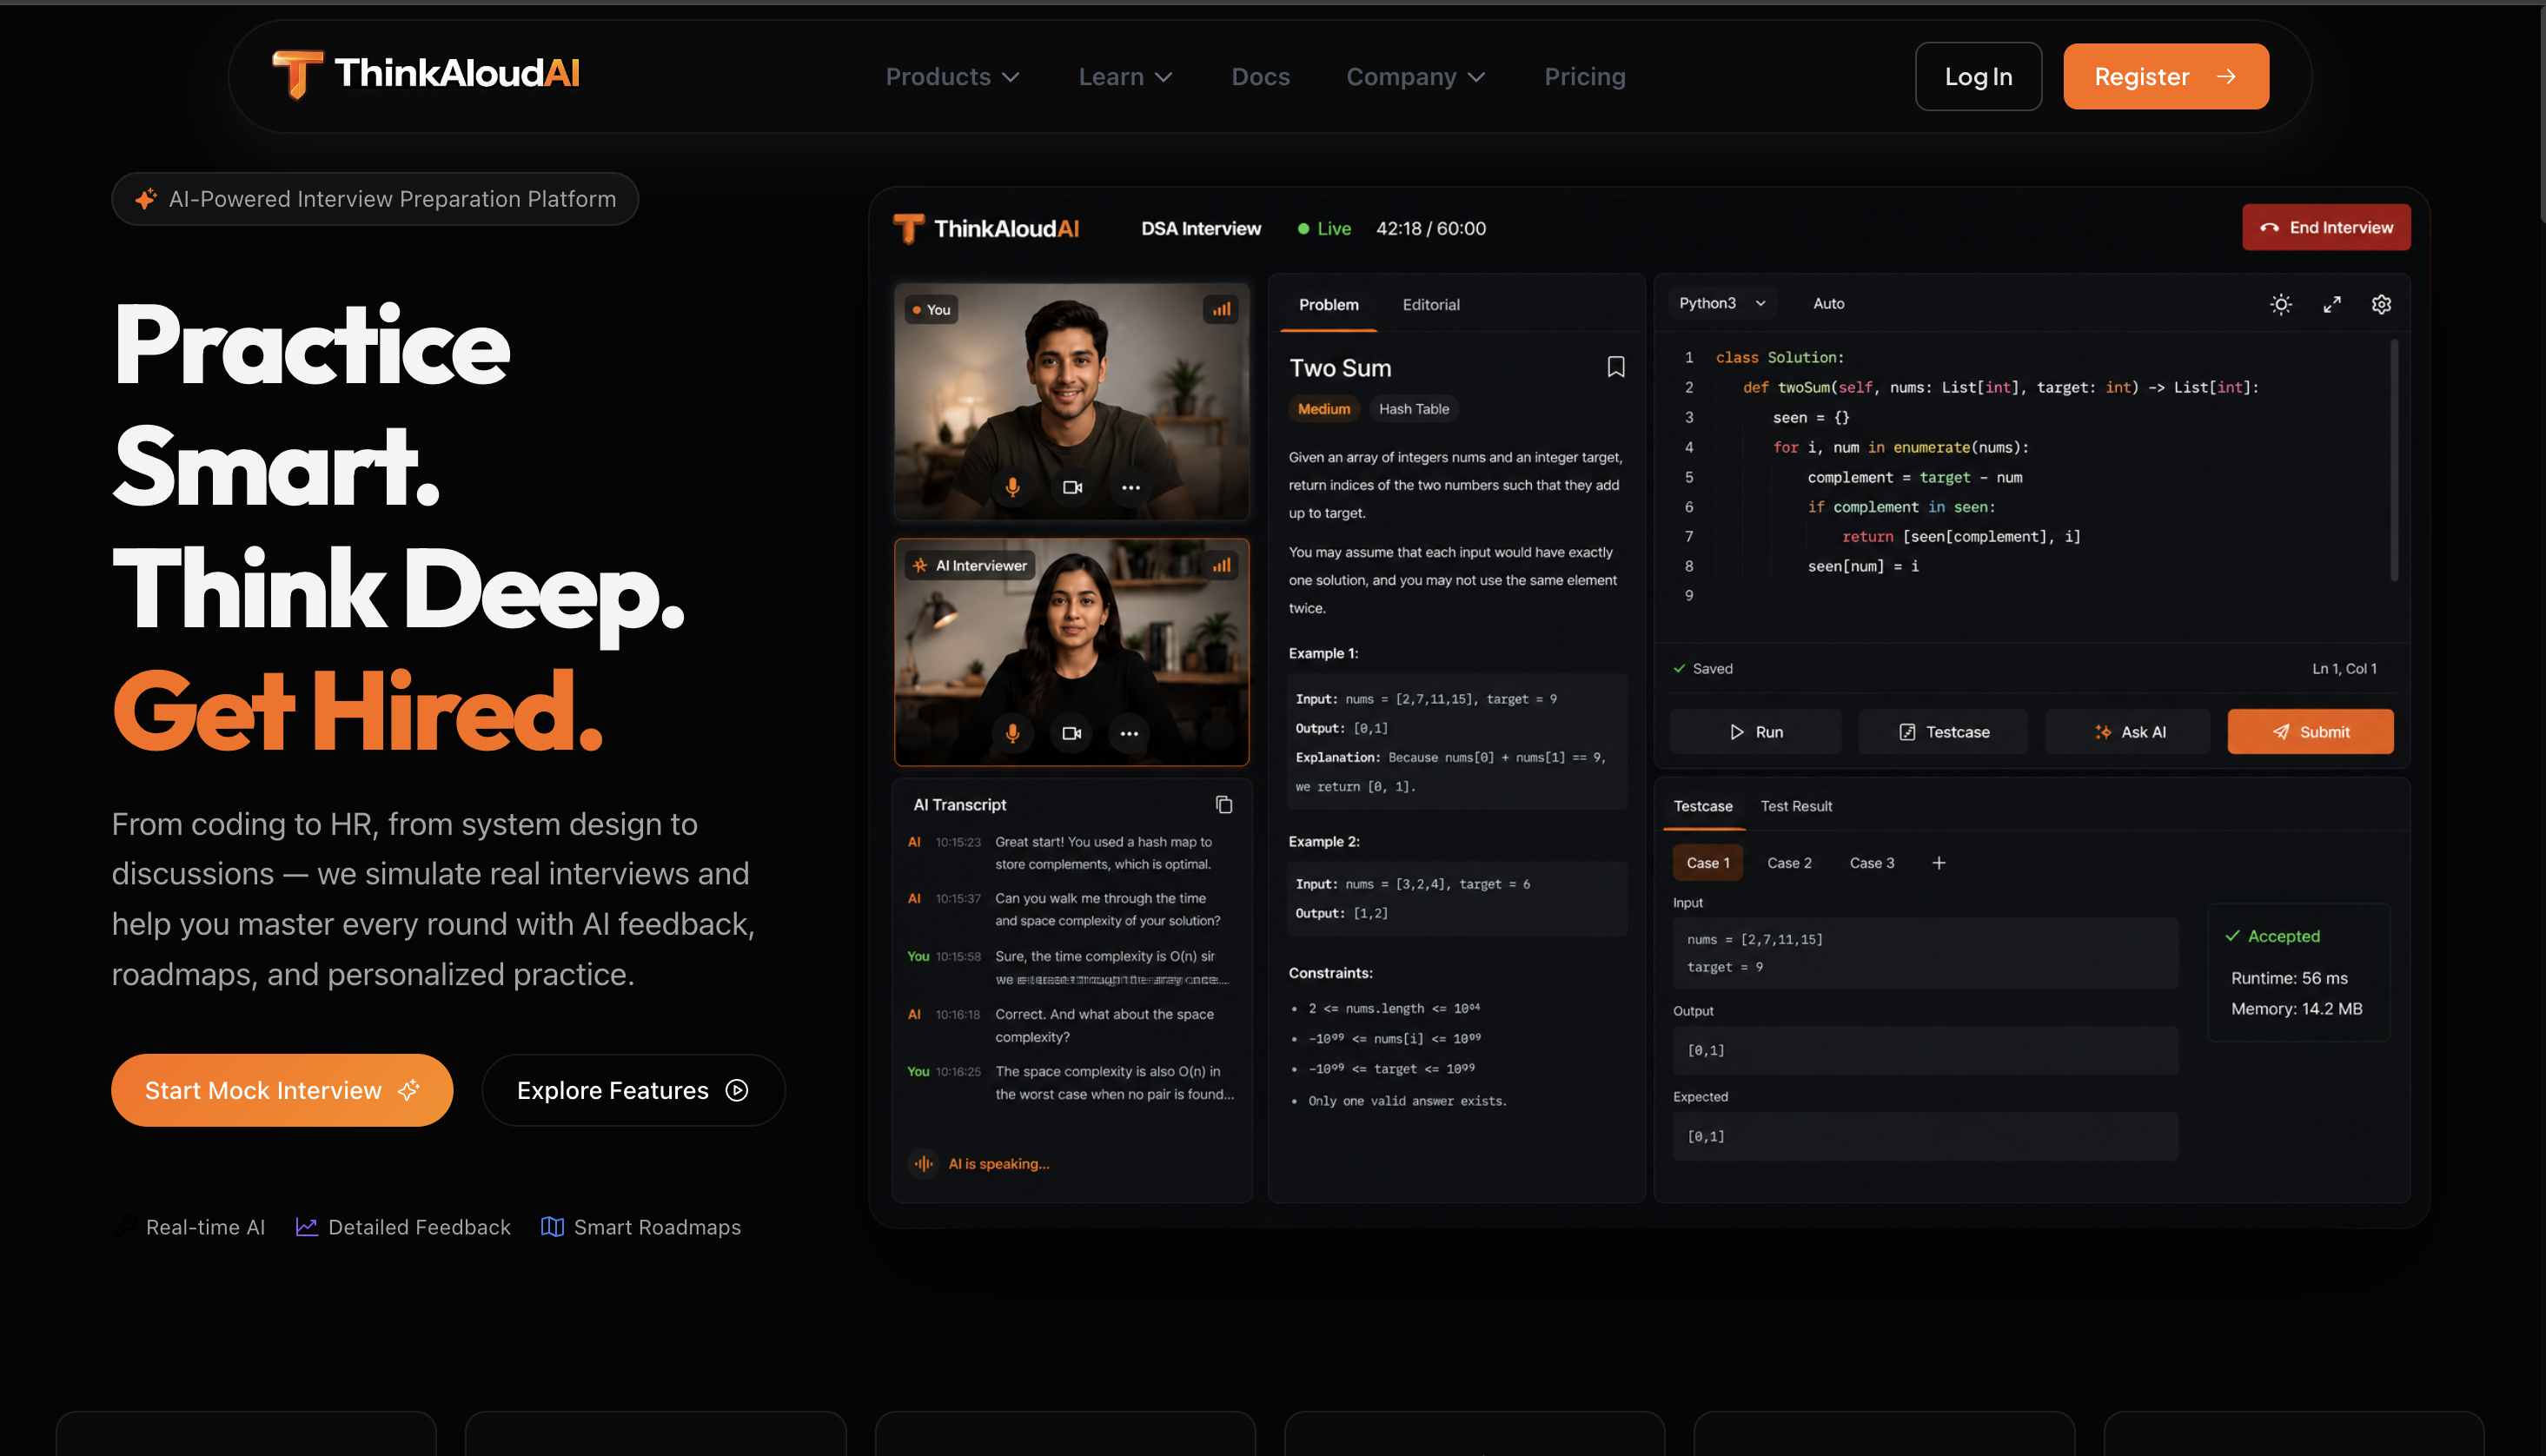Add a new test case with plus icon
2546x1456 pixels.
point(1938,862)
